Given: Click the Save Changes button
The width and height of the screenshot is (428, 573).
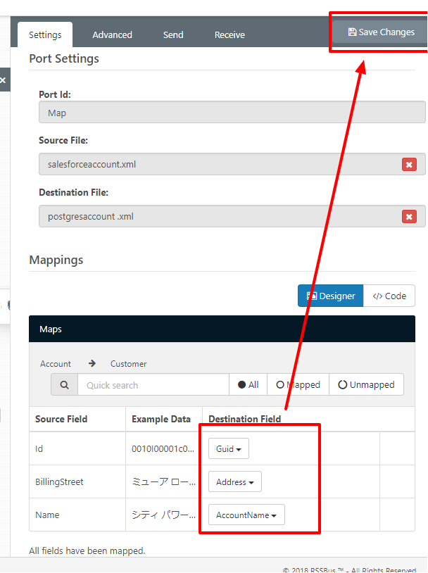Looking at the screenshot, I should [x=380, y=32].
